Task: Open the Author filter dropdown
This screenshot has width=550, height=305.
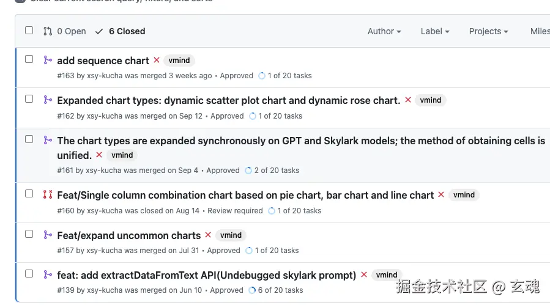Action: click(384, 31)
